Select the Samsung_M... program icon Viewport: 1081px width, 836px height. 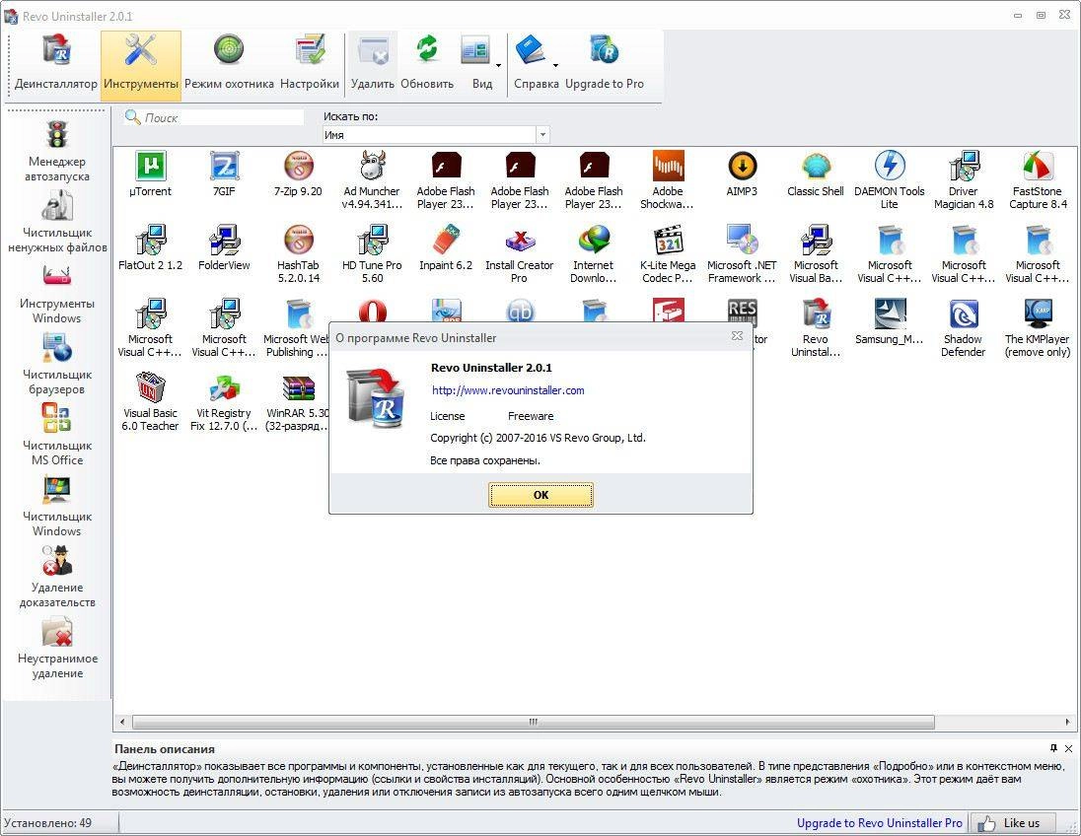(x=890, y=323)
